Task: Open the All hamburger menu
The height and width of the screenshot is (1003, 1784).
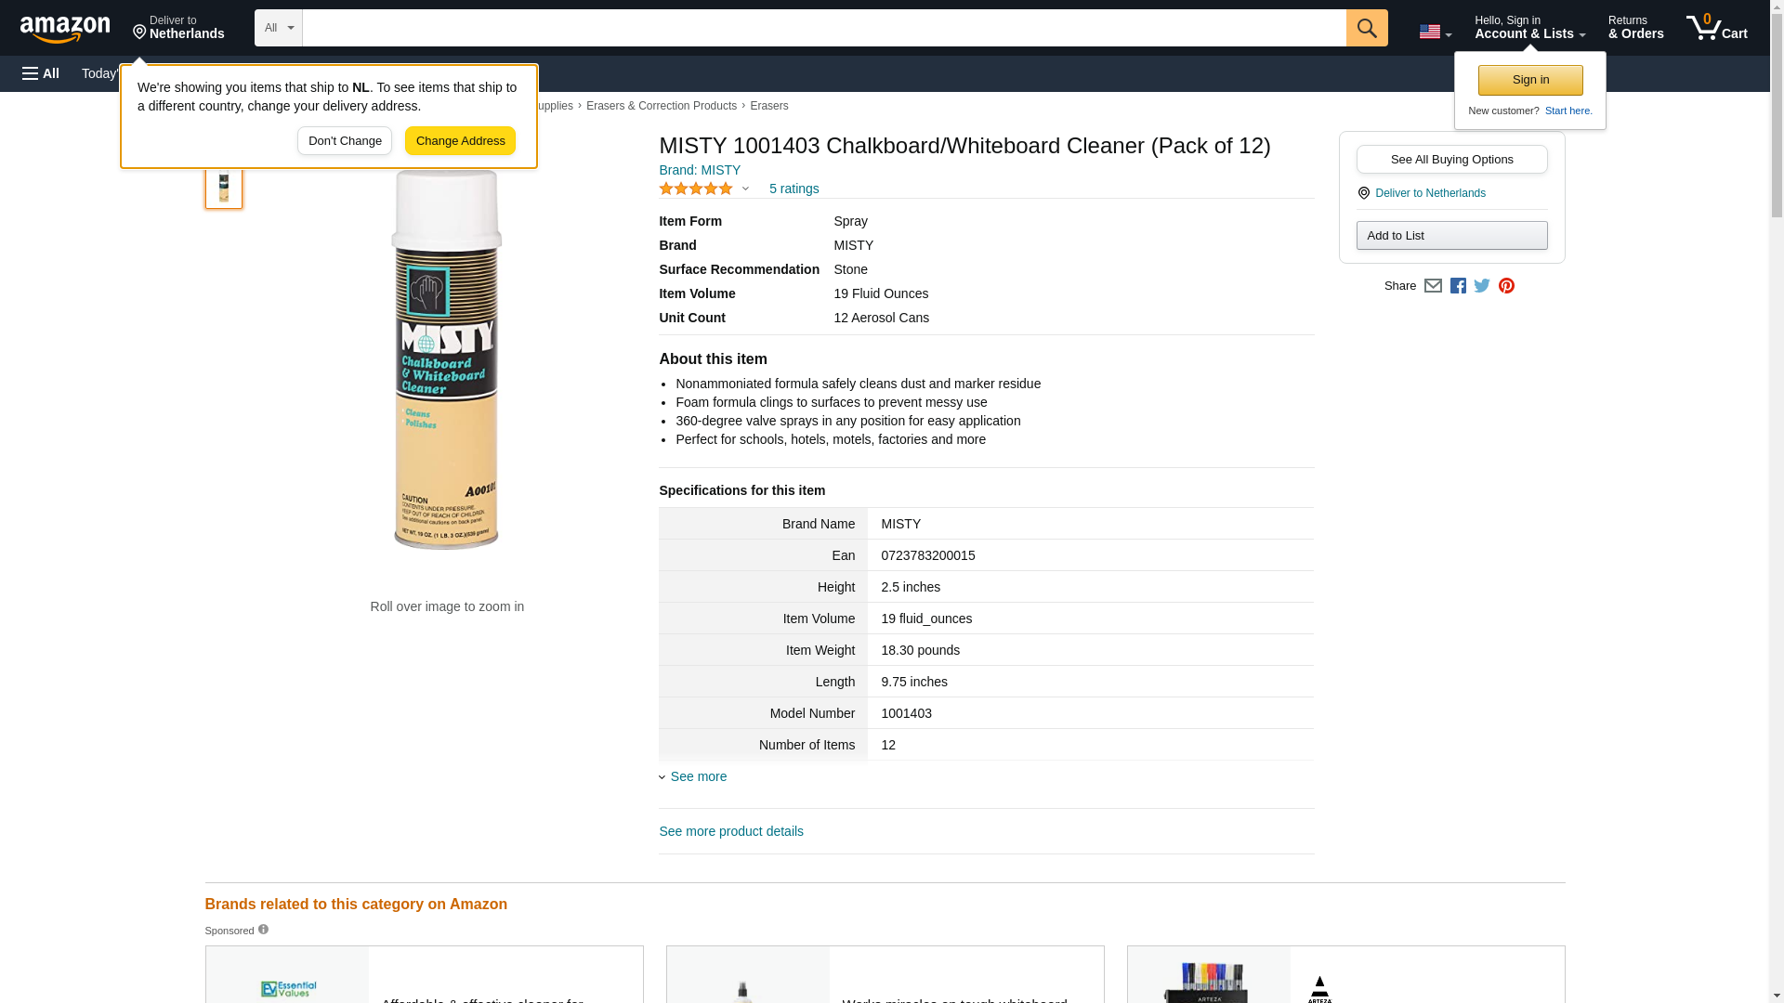Action: 41,73
